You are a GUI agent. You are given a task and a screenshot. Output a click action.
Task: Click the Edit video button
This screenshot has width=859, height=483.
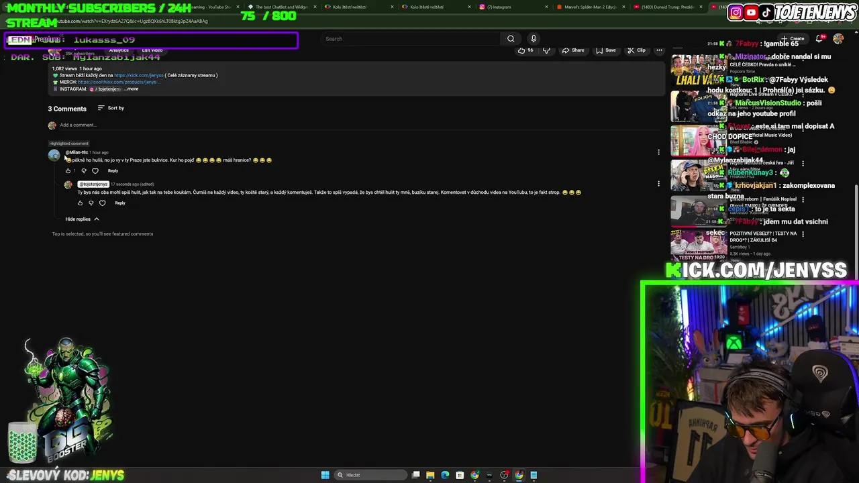(x=152, y=50)
